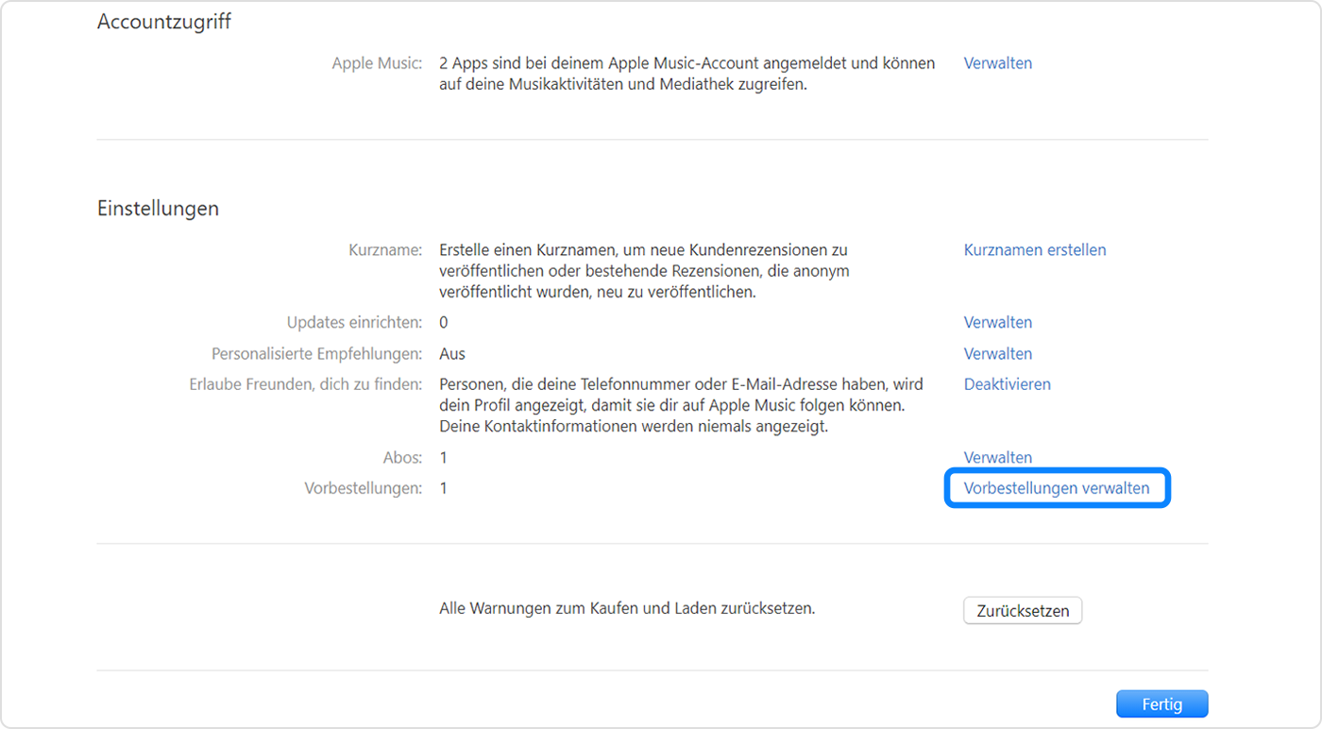Disable friend discovery via "Deaktivieren"
Image resolution: width=1322 pixels, height=729 pixels.
[x=1007, y=384]
